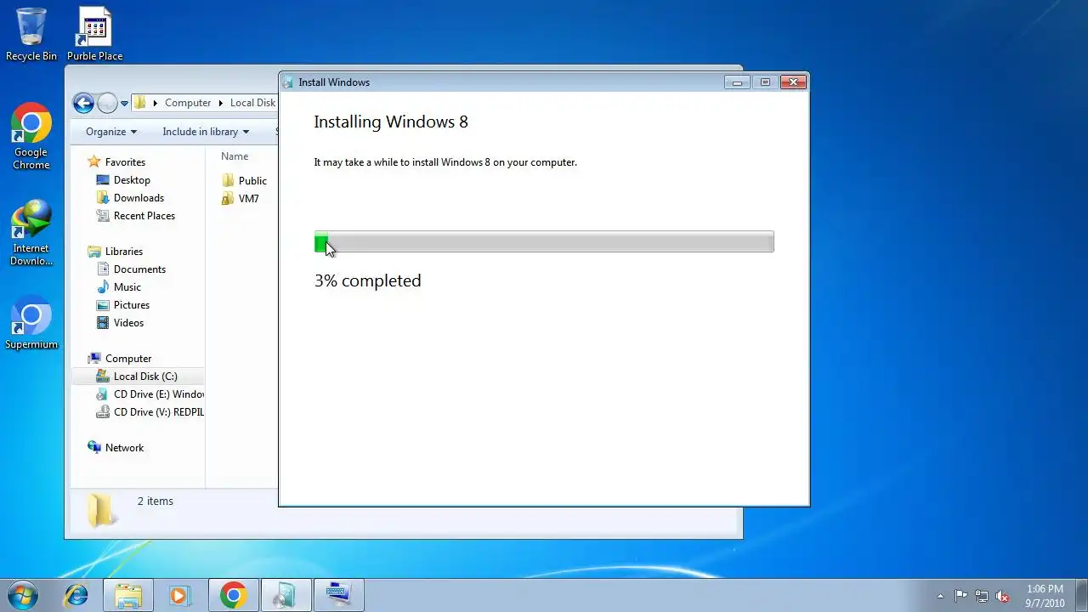The image size is (1088, 612).
Task: Open the Music library in the sidebar
Action: (x=127, y=287)
